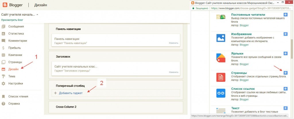The height and width of the screenshot is (119, 294).
Task: Click the Страницы sidebar icon
Action: (x=3, y=62)
